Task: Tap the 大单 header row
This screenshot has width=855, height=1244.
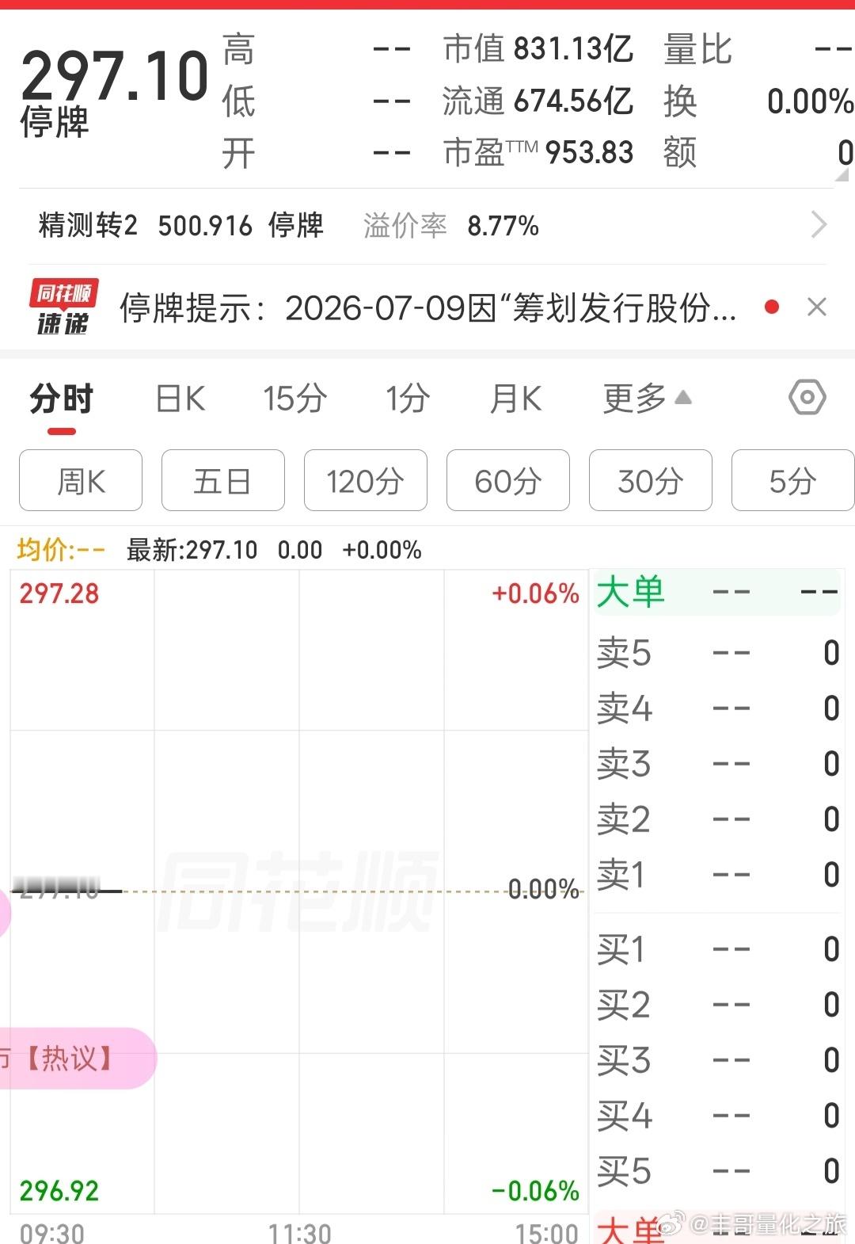Action: [x=717, y=592]
